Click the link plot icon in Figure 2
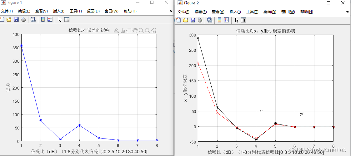Viewport: 351px width, 156px height. click(x=209, y=20)
